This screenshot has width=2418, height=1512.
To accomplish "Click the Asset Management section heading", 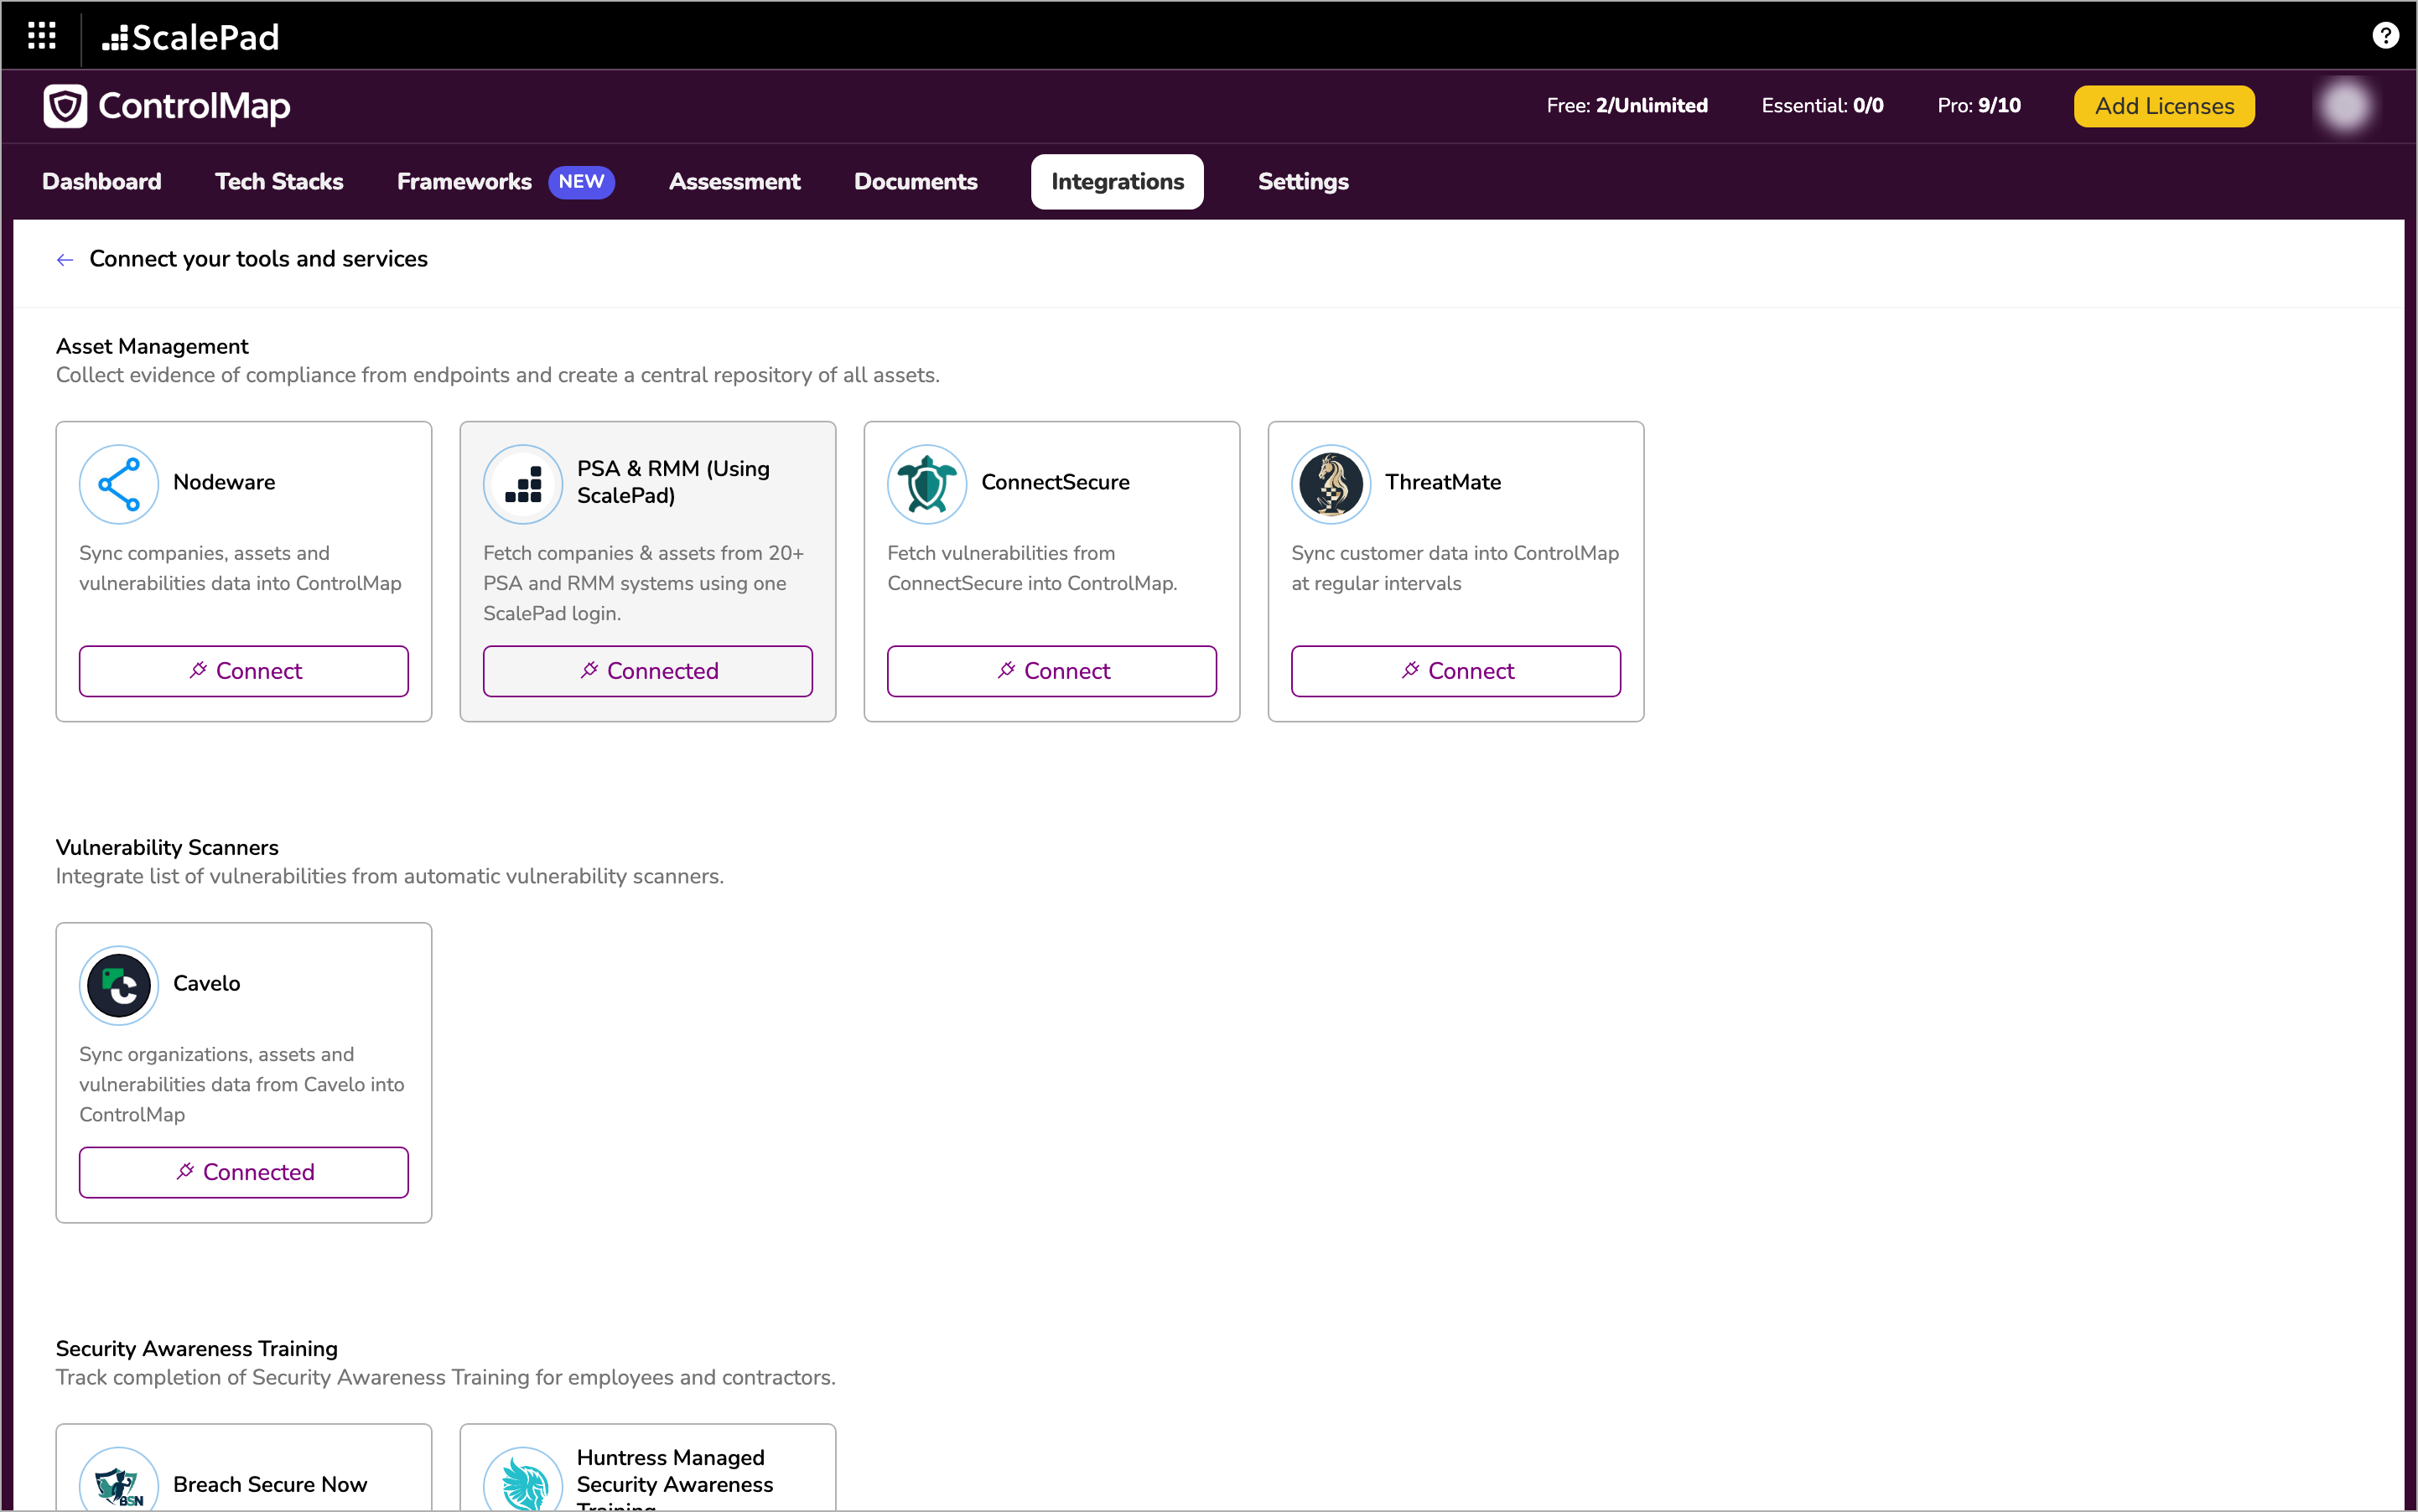I will pos(152,346).
